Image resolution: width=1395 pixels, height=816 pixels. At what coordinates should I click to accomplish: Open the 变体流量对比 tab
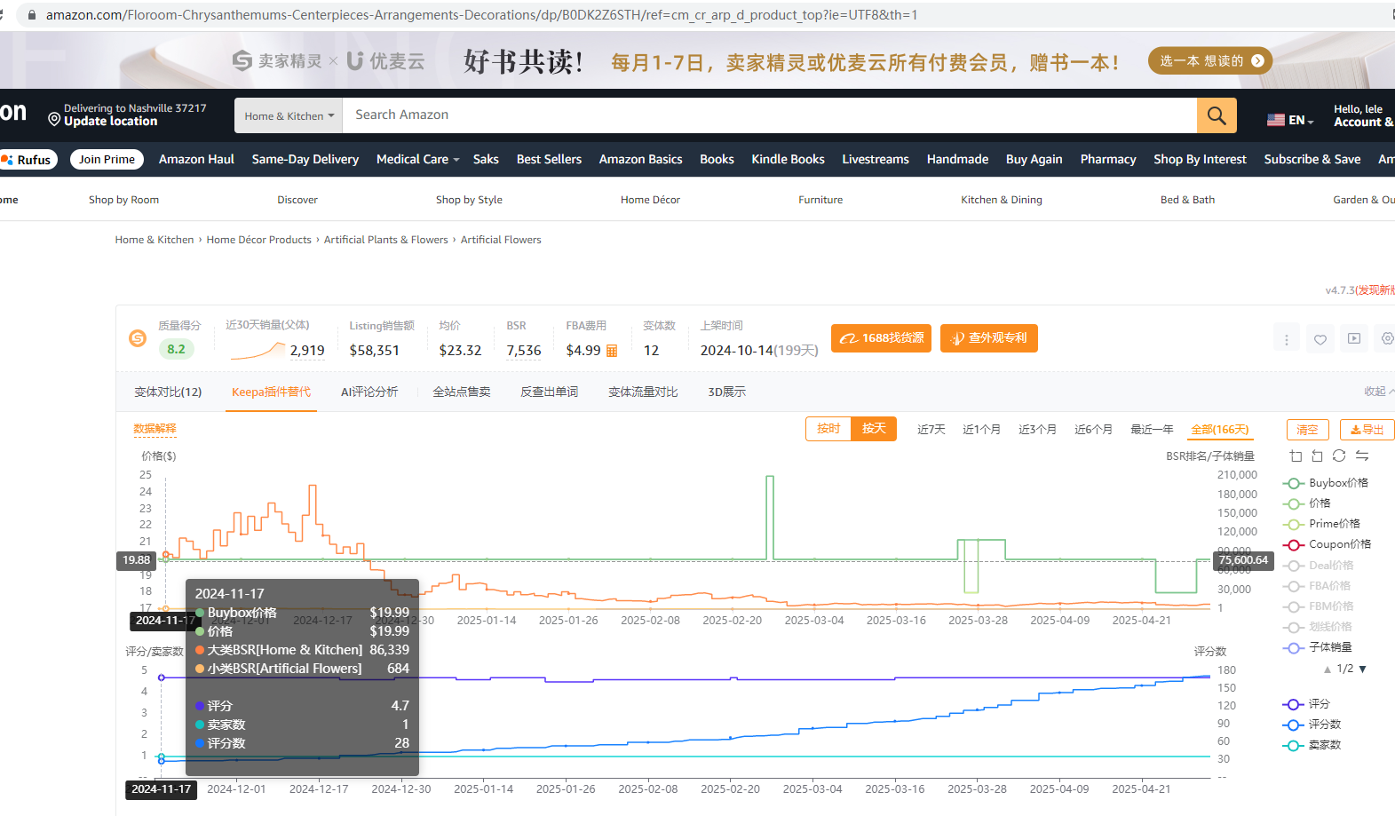[643, 392]
